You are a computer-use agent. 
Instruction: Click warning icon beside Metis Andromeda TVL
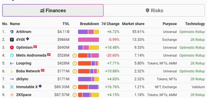(x=75, y=56)
